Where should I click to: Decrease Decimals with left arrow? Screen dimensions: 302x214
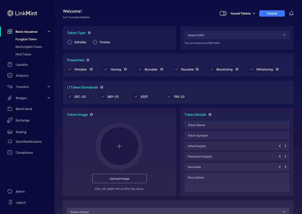pos(280,167)
